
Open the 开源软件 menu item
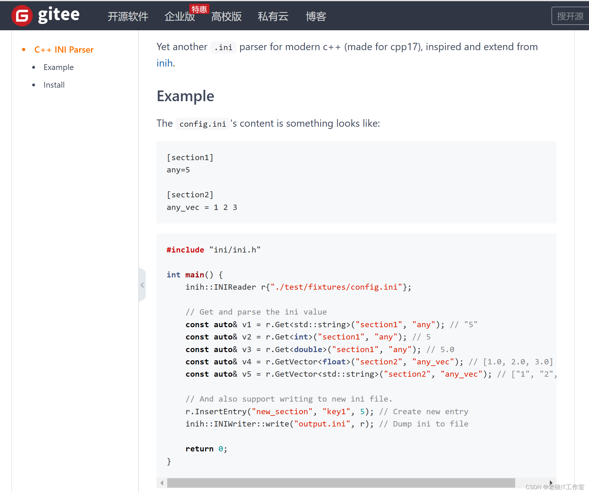click(128, 16)
